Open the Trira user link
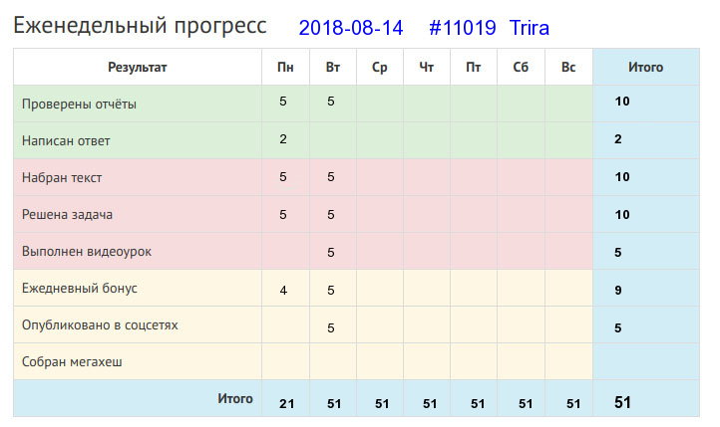This screenshot has width=720, height=427. coord(530,28)
